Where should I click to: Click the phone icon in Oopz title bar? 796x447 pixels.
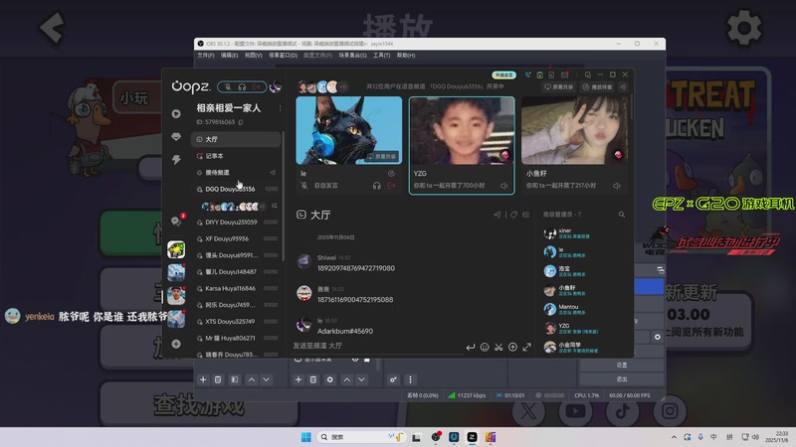click(x=528, y=75)
